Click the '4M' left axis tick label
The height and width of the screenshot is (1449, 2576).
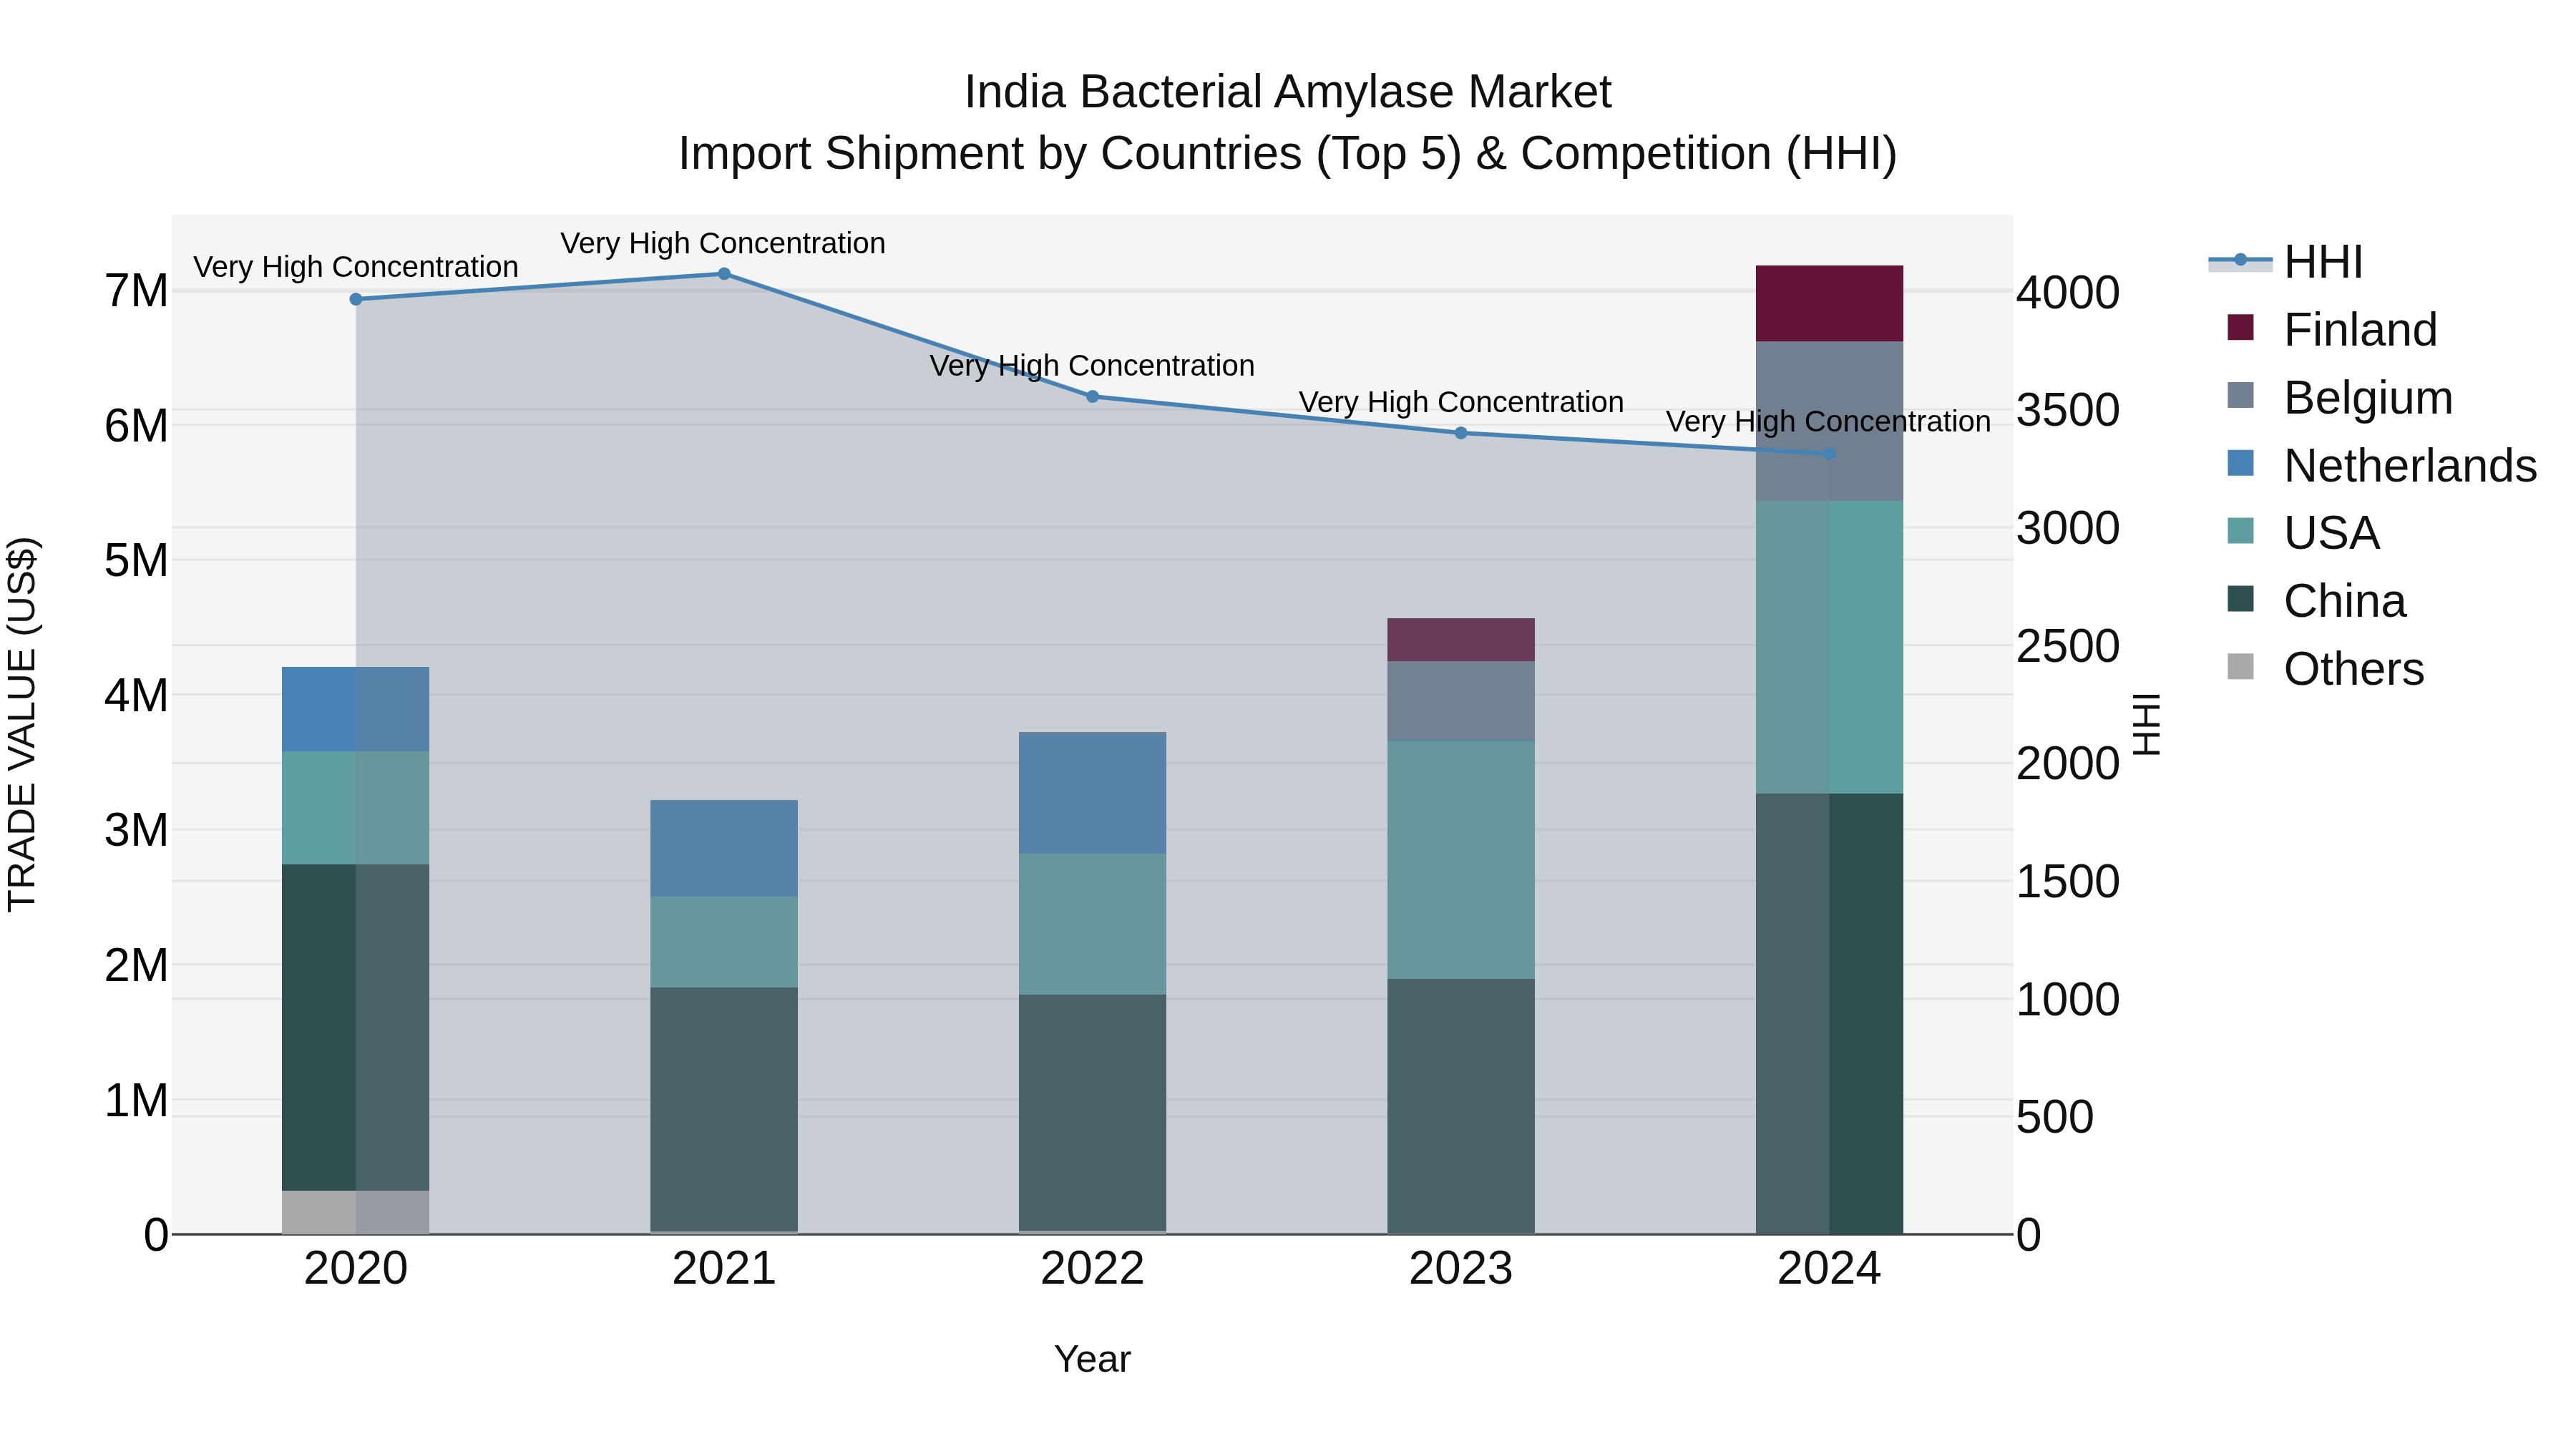137,695
